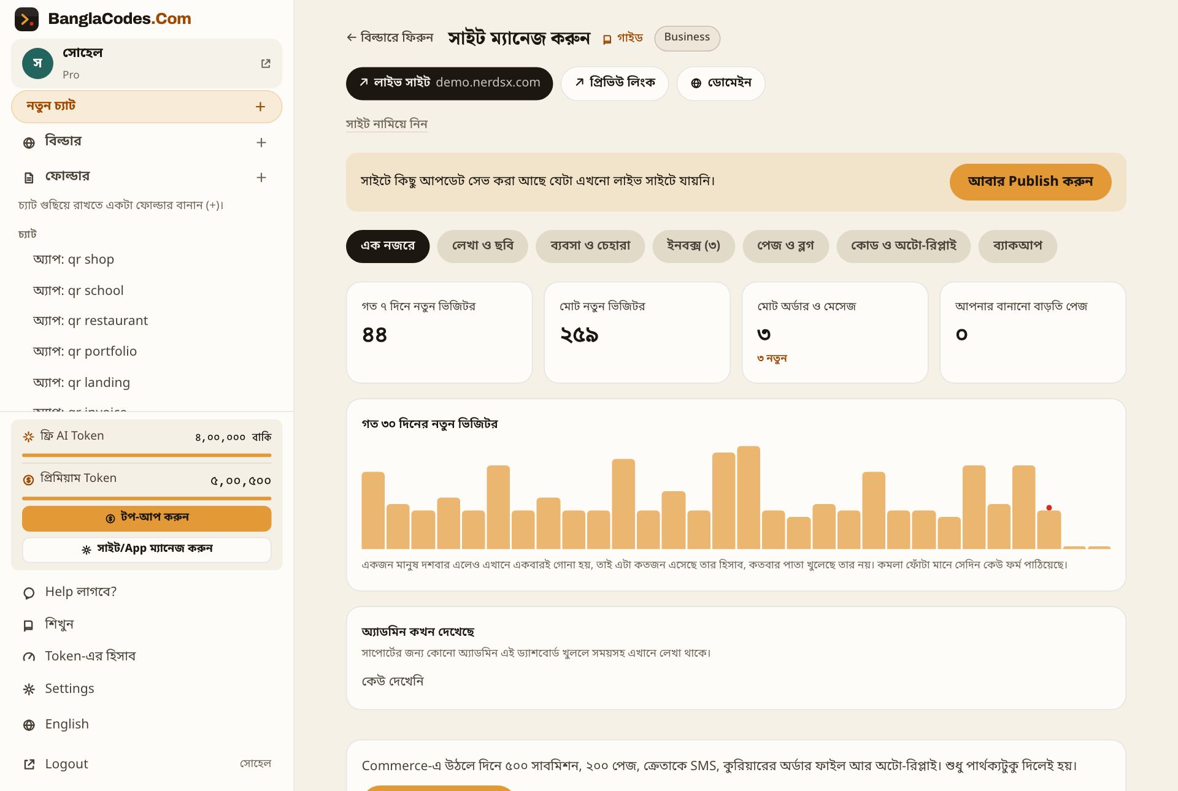Click the red-dotted bar in visitor chart
The image size is (1178, 791).
click(x=1049, y=529)
